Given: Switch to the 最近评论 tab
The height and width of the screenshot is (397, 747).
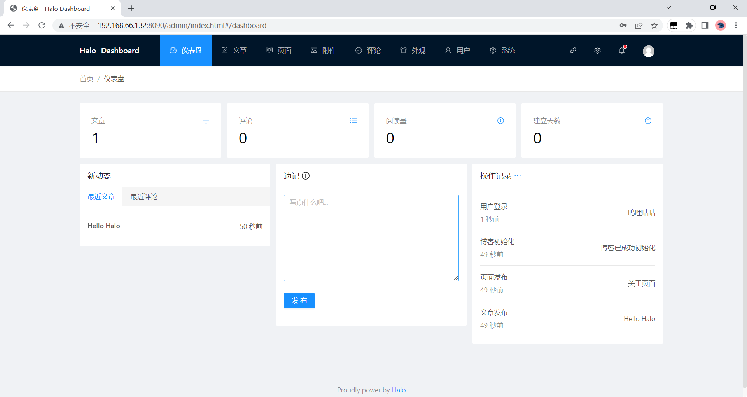Looking at the screenshot, I should coord(144,197).
